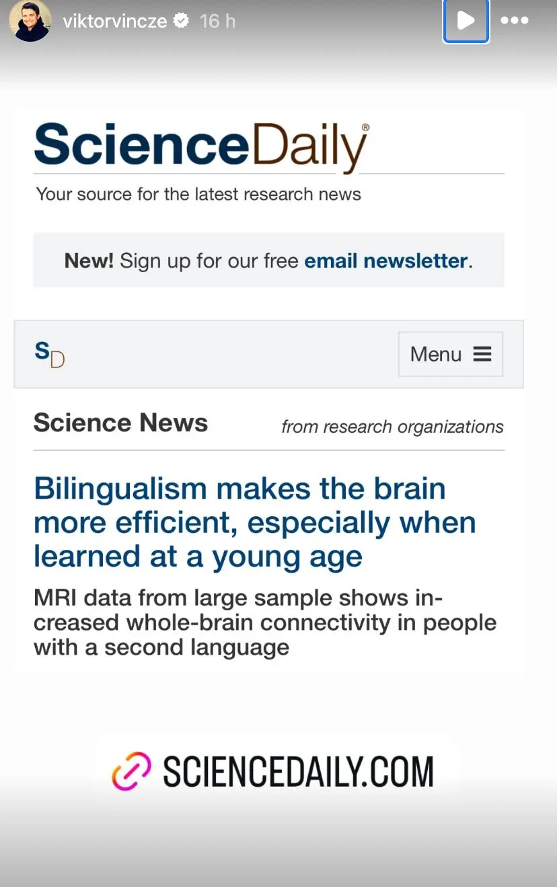Click the small SD logo icon
The width and height of the screenshot is (557, 887).
click(x=49, y=355)
